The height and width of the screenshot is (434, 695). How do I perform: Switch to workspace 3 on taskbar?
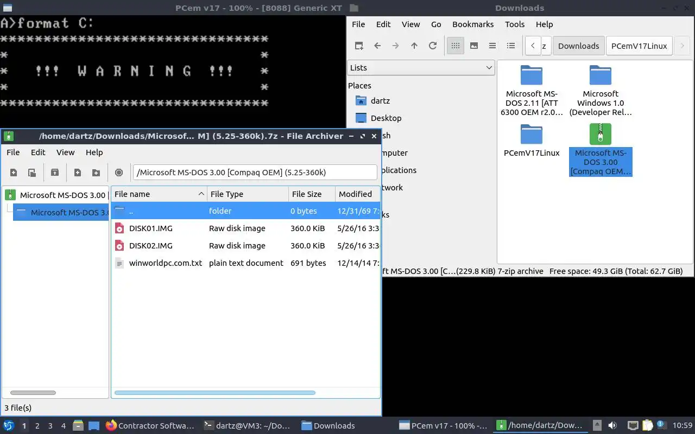coord(50,426)
